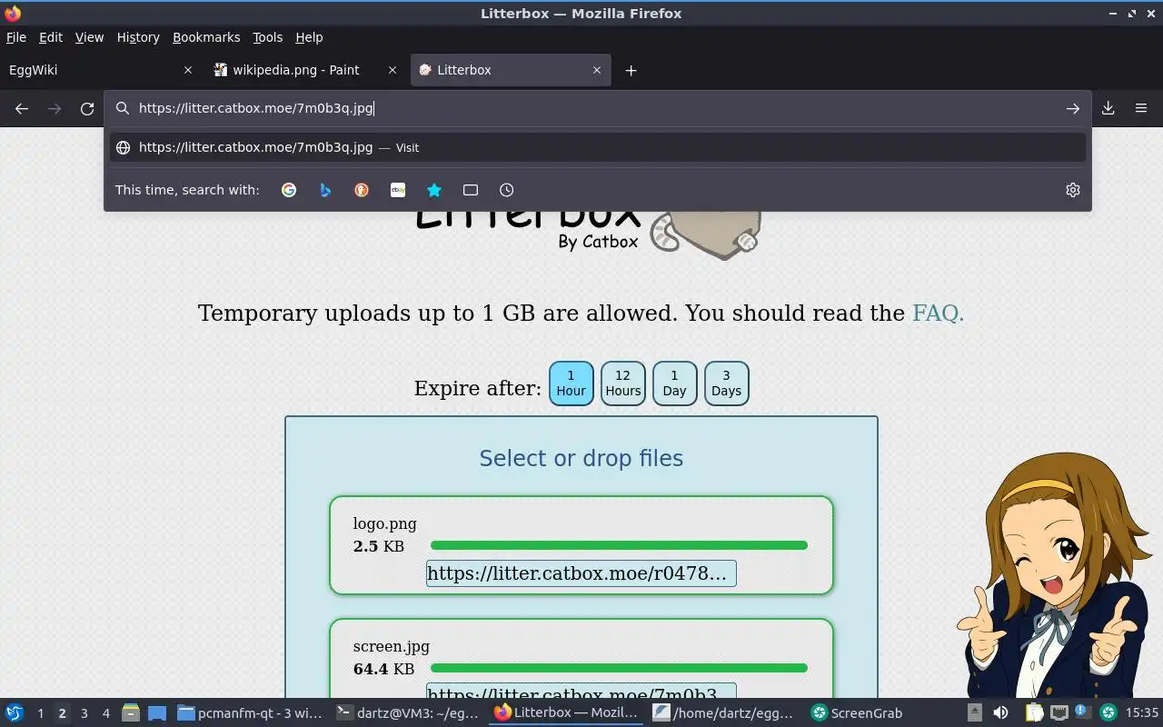Click into the address bar URL text
The height and width of the screenshot is (727, 1163).
click(256, 108)
